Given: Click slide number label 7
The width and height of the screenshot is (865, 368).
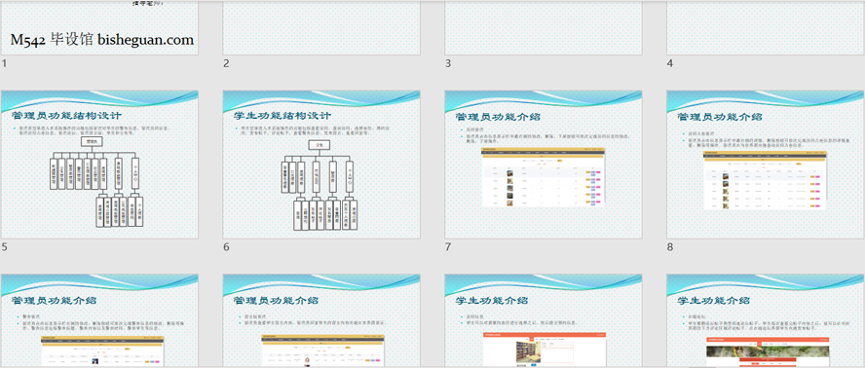Looking at the screenshot, I should click(x=448, y=247).
